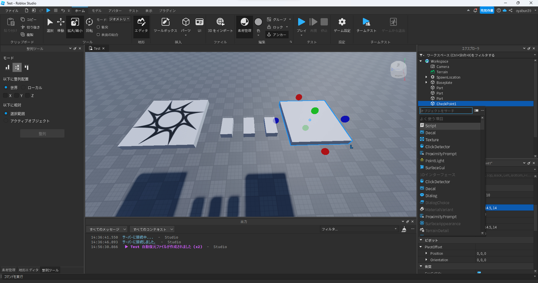Click コピー in the clipboard group
Image resolution: width=538 pixels, height=283 pixels.
coord(29,20)
